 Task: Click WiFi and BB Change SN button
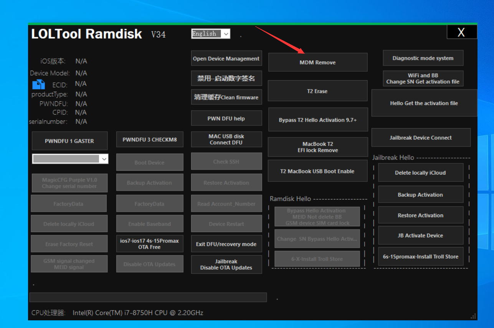tap(423, 78)
